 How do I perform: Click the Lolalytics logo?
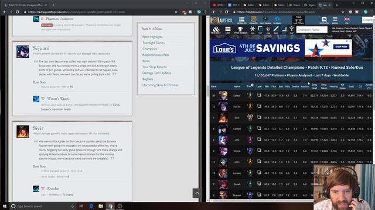click(x=221, y=20)
